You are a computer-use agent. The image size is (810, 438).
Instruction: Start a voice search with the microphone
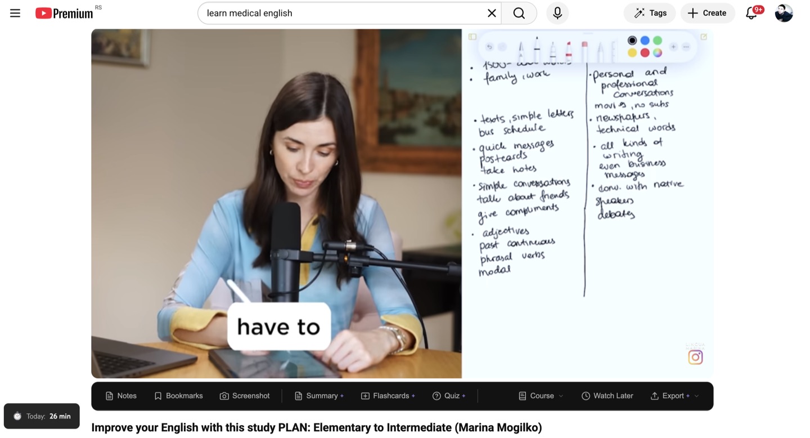pos(557,12)
